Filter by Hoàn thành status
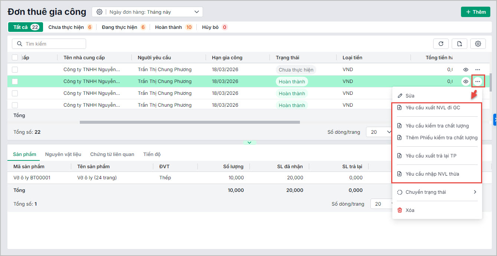 173,27
